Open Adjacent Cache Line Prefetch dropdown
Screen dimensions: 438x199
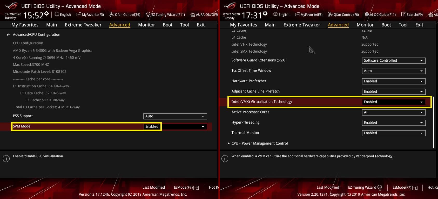tap(394, 91)
